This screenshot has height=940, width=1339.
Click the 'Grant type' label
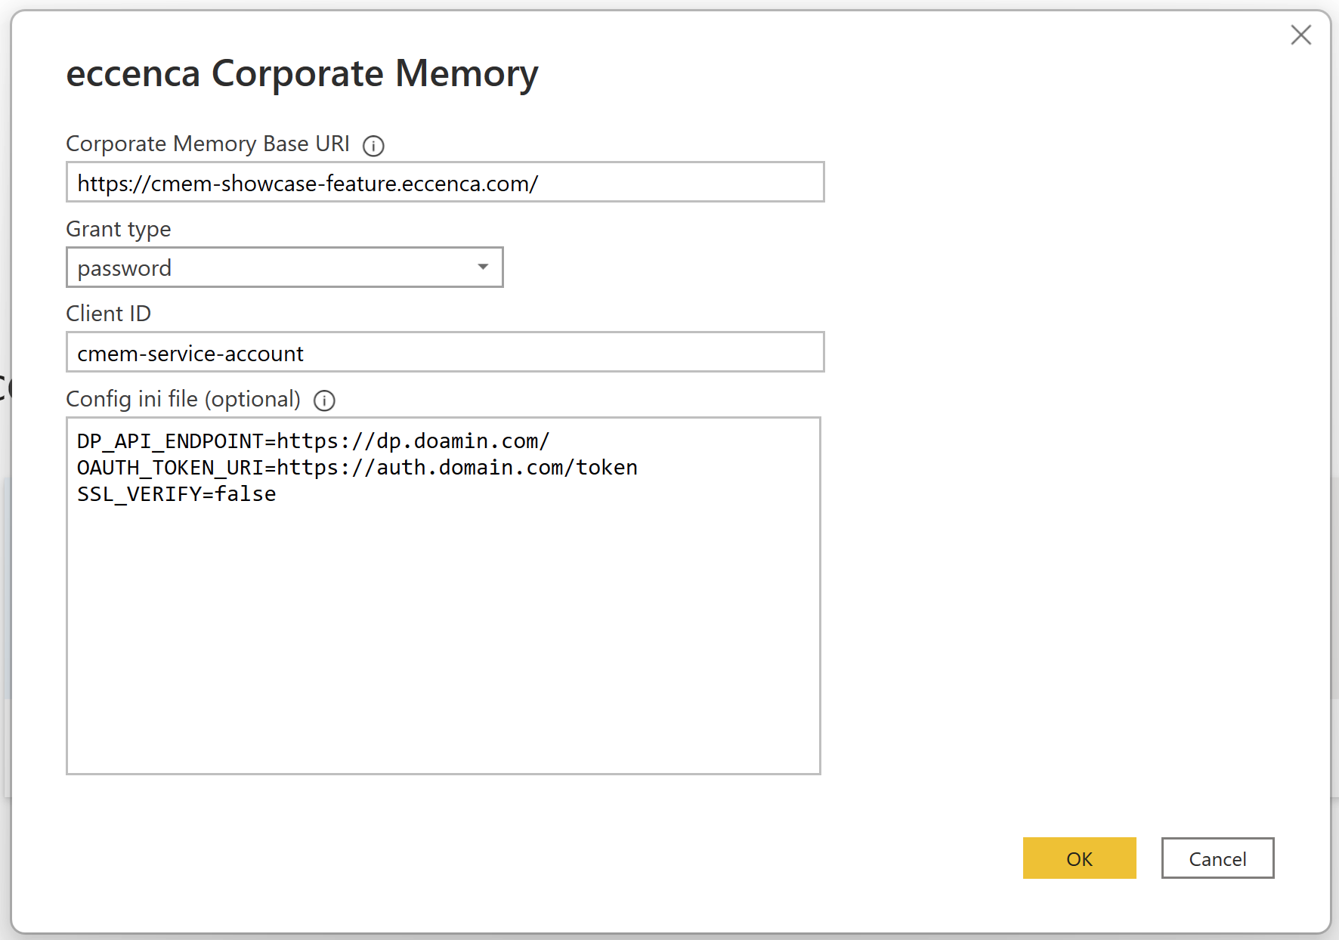tap(119, 229)
